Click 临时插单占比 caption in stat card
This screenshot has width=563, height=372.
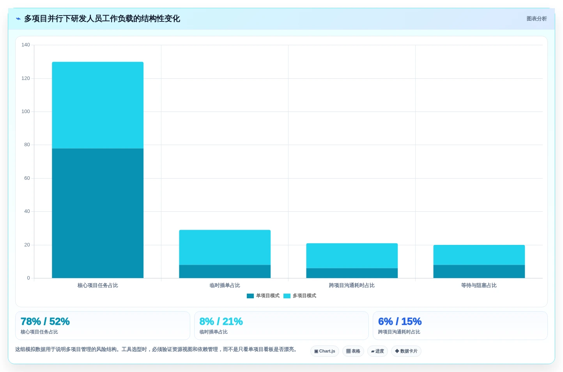(x=214, y=332)
